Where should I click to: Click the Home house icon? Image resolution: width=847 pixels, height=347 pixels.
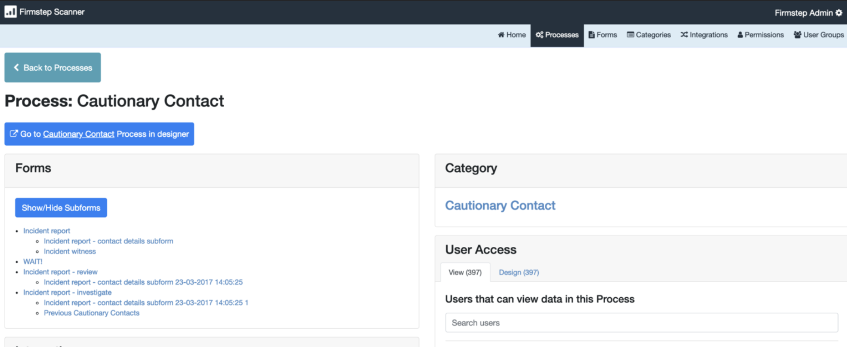click(x=501, y=35)
